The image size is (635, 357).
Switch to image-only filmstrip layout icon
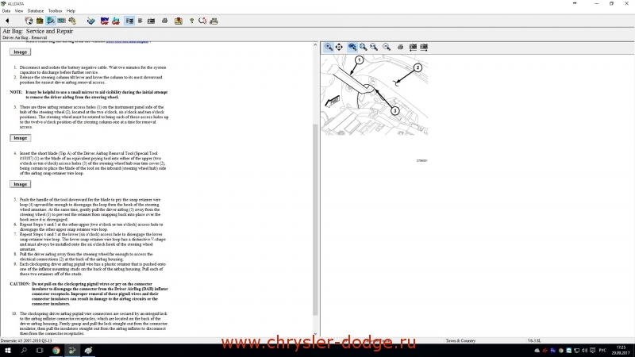coord(151,21)
